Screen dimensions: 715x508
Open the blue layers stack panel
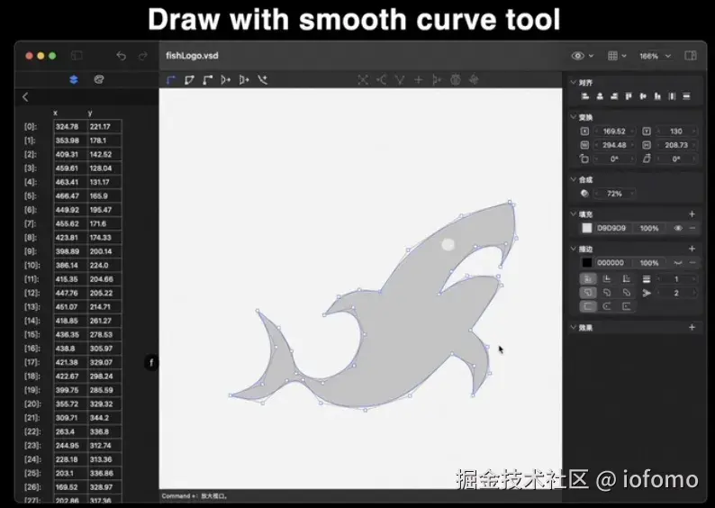pyautogui.click(x=74, y=79)
